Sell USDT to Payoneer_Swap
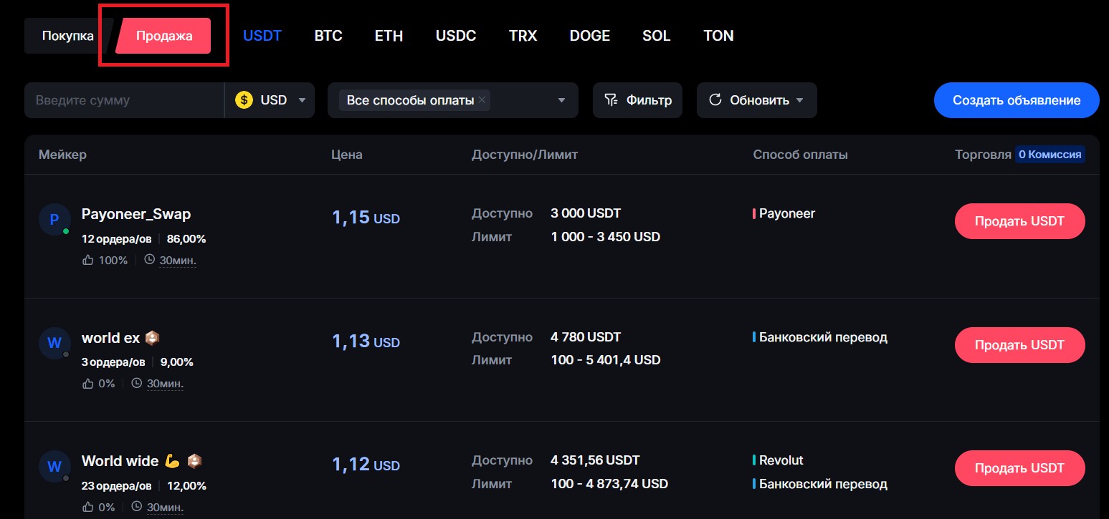 tap(1019, 221)
